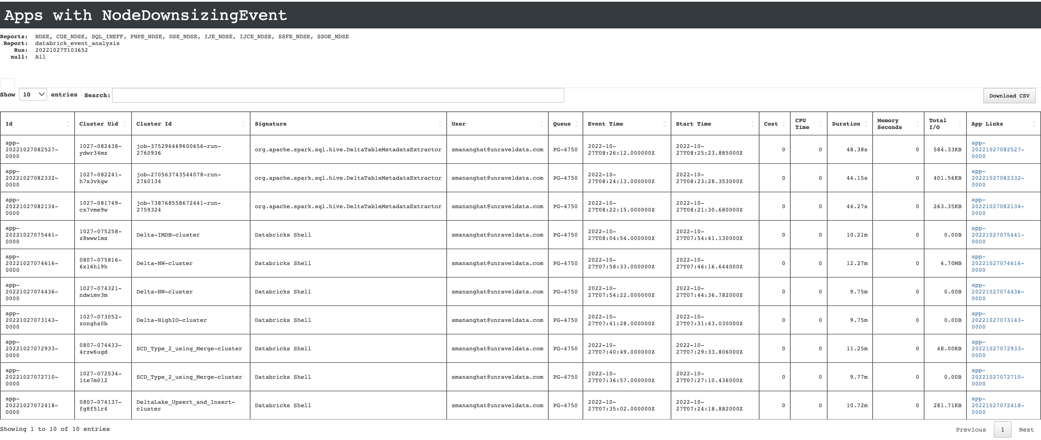This screenshot has width=1041, height=440.
Task: Focus the Search input field
Action: tap(338, 95)
